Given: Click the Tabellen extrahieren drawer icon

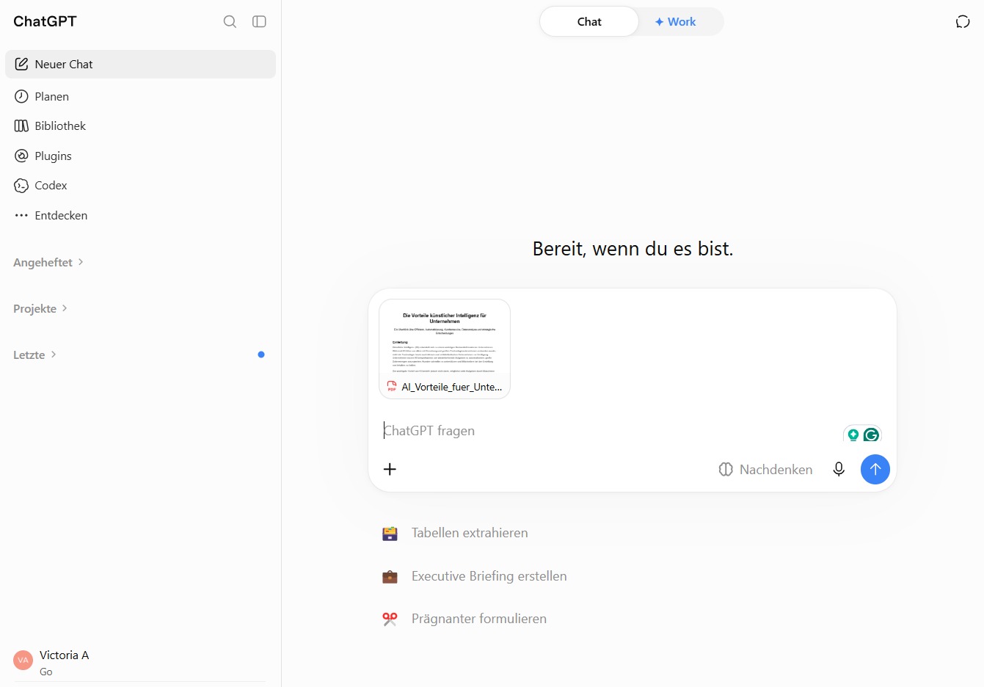Looking at the screenshot, I should (390, 534).
